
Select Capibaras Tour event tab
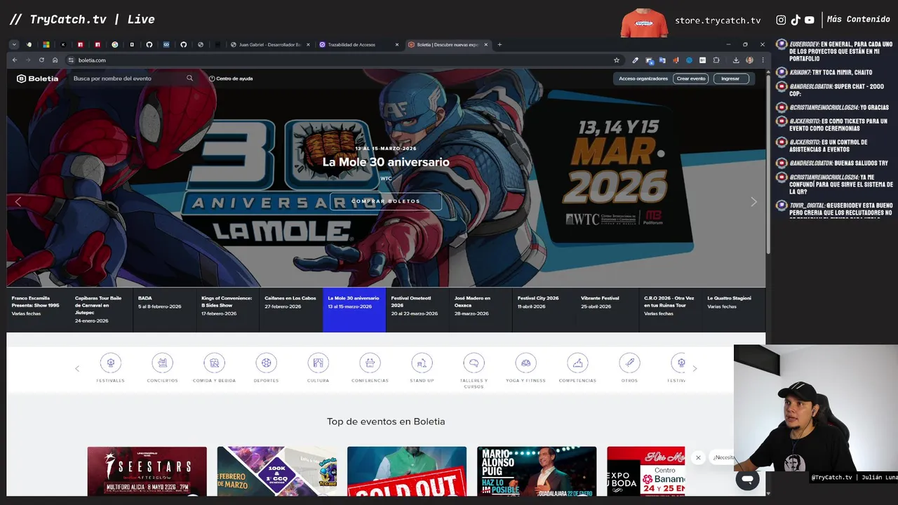(x=101, y=309)
